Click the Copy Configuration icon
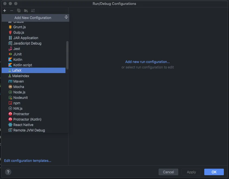The image size is (229, 179). pos(19,11)
